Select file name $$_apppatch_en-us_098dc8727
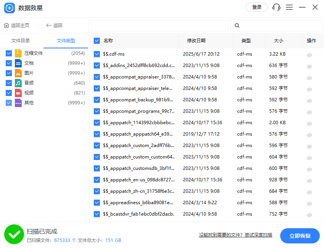Image resolution: width=324 pixels, height=248 pixels. [139, 180]
